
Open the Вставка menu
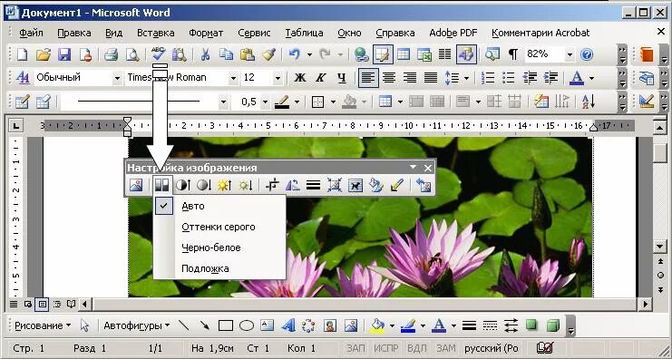(156, 33)
